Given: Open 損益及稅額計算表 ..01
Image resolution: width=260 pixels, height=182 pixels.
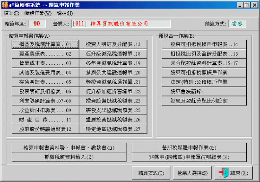Looking at the screenshot, I should [x=45, y=44].
